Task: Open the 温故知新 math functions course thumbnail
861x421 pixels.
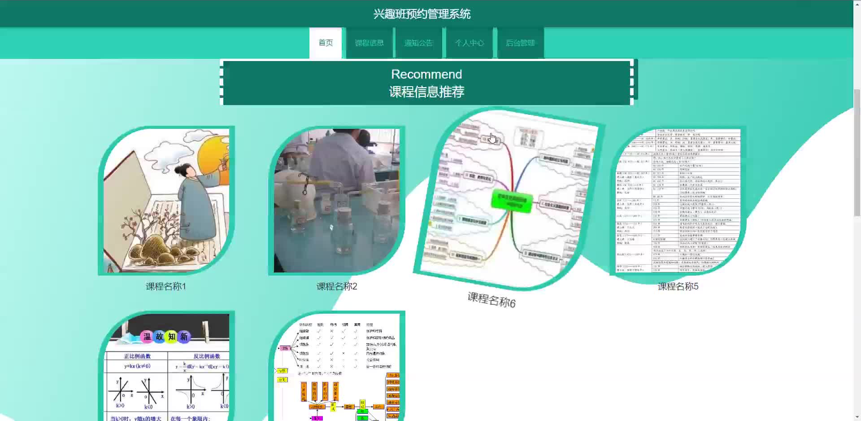Action: tap(166, 366)
